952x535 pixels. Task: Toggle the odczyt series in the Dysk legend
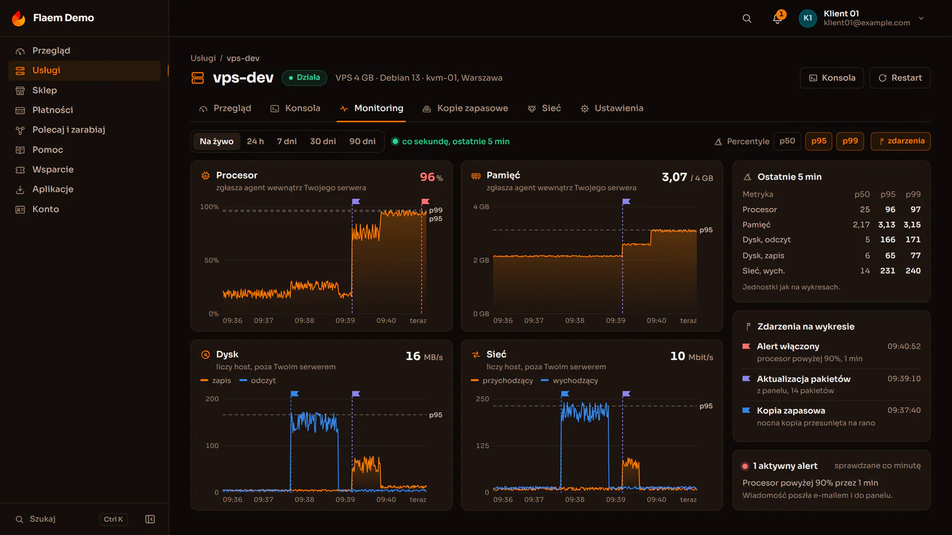(x=258, y=380)
